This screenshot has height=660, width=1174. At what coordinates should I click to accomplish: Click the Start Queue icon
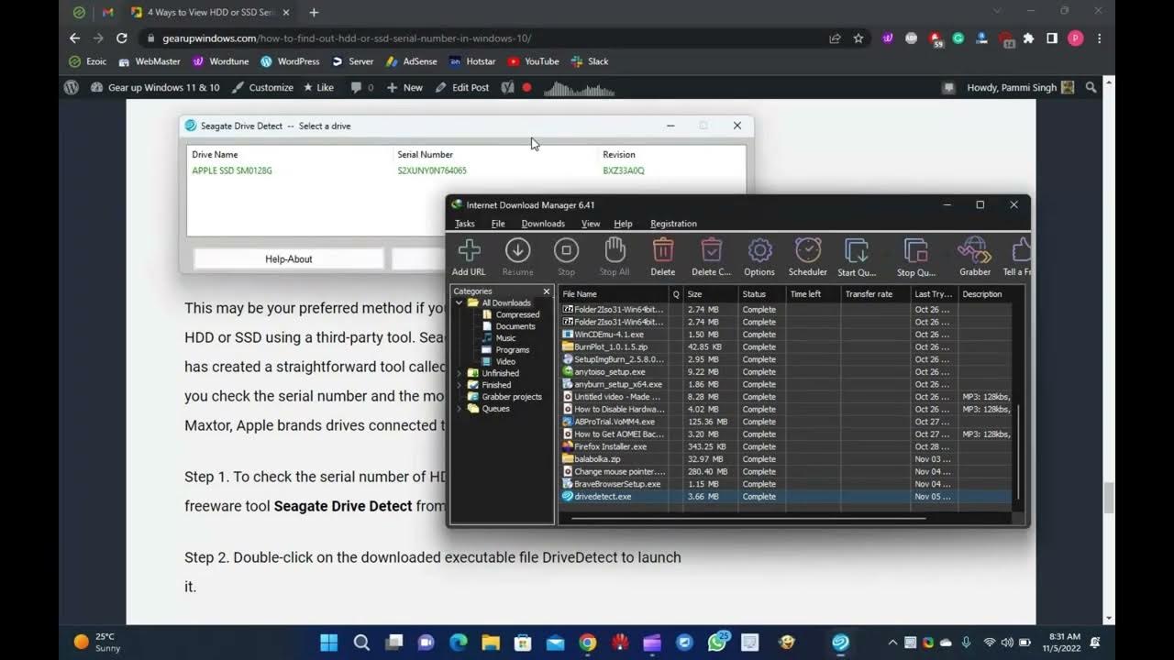point(857,250)
